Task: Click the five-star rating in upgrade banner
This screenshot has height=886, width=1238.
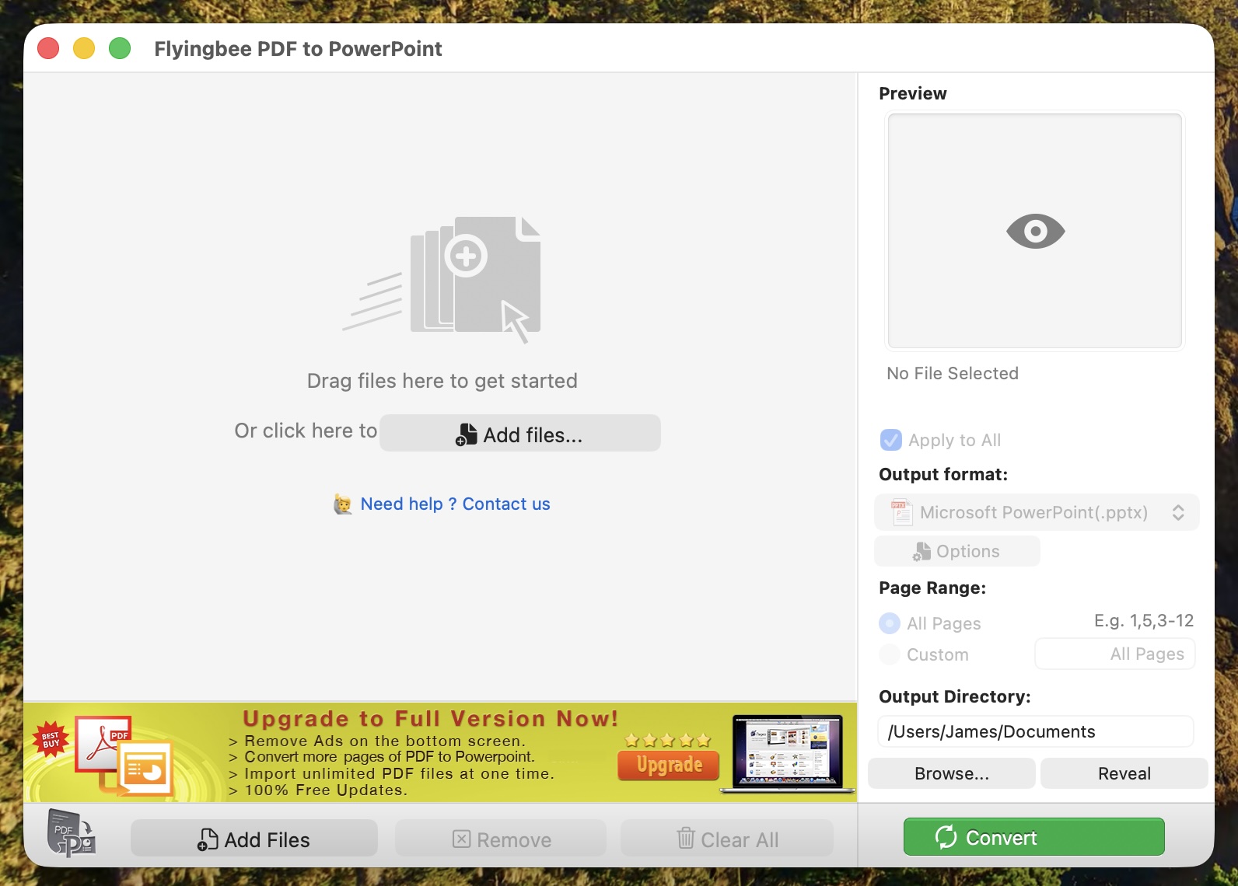Action: point(668,740)
